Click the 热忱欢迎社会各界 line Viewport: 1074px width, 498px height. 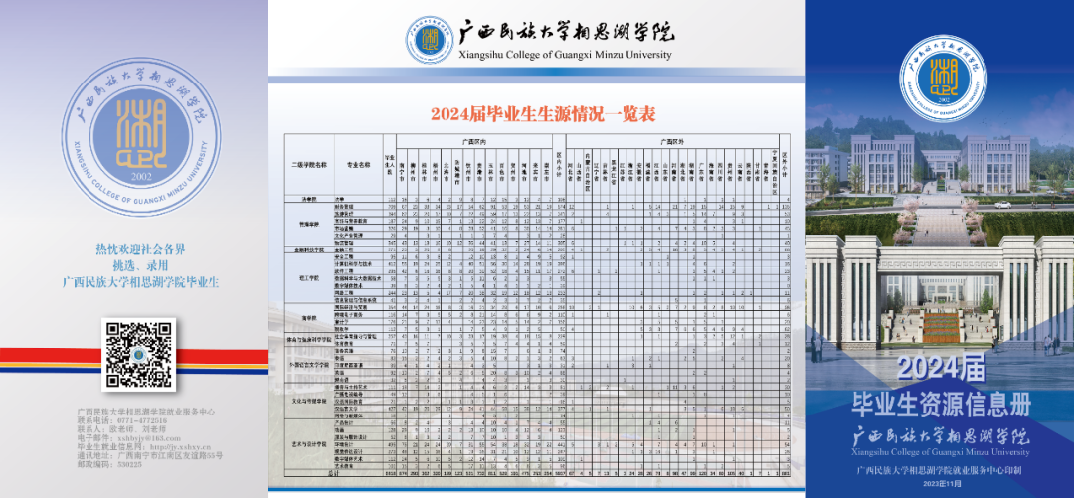tap(140, 250)
